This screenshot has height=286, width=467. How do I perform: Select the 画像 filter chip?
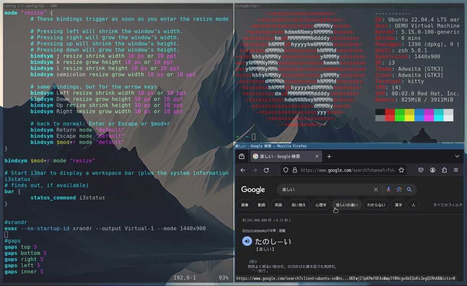pyautogui.click(x=245, y=205)
